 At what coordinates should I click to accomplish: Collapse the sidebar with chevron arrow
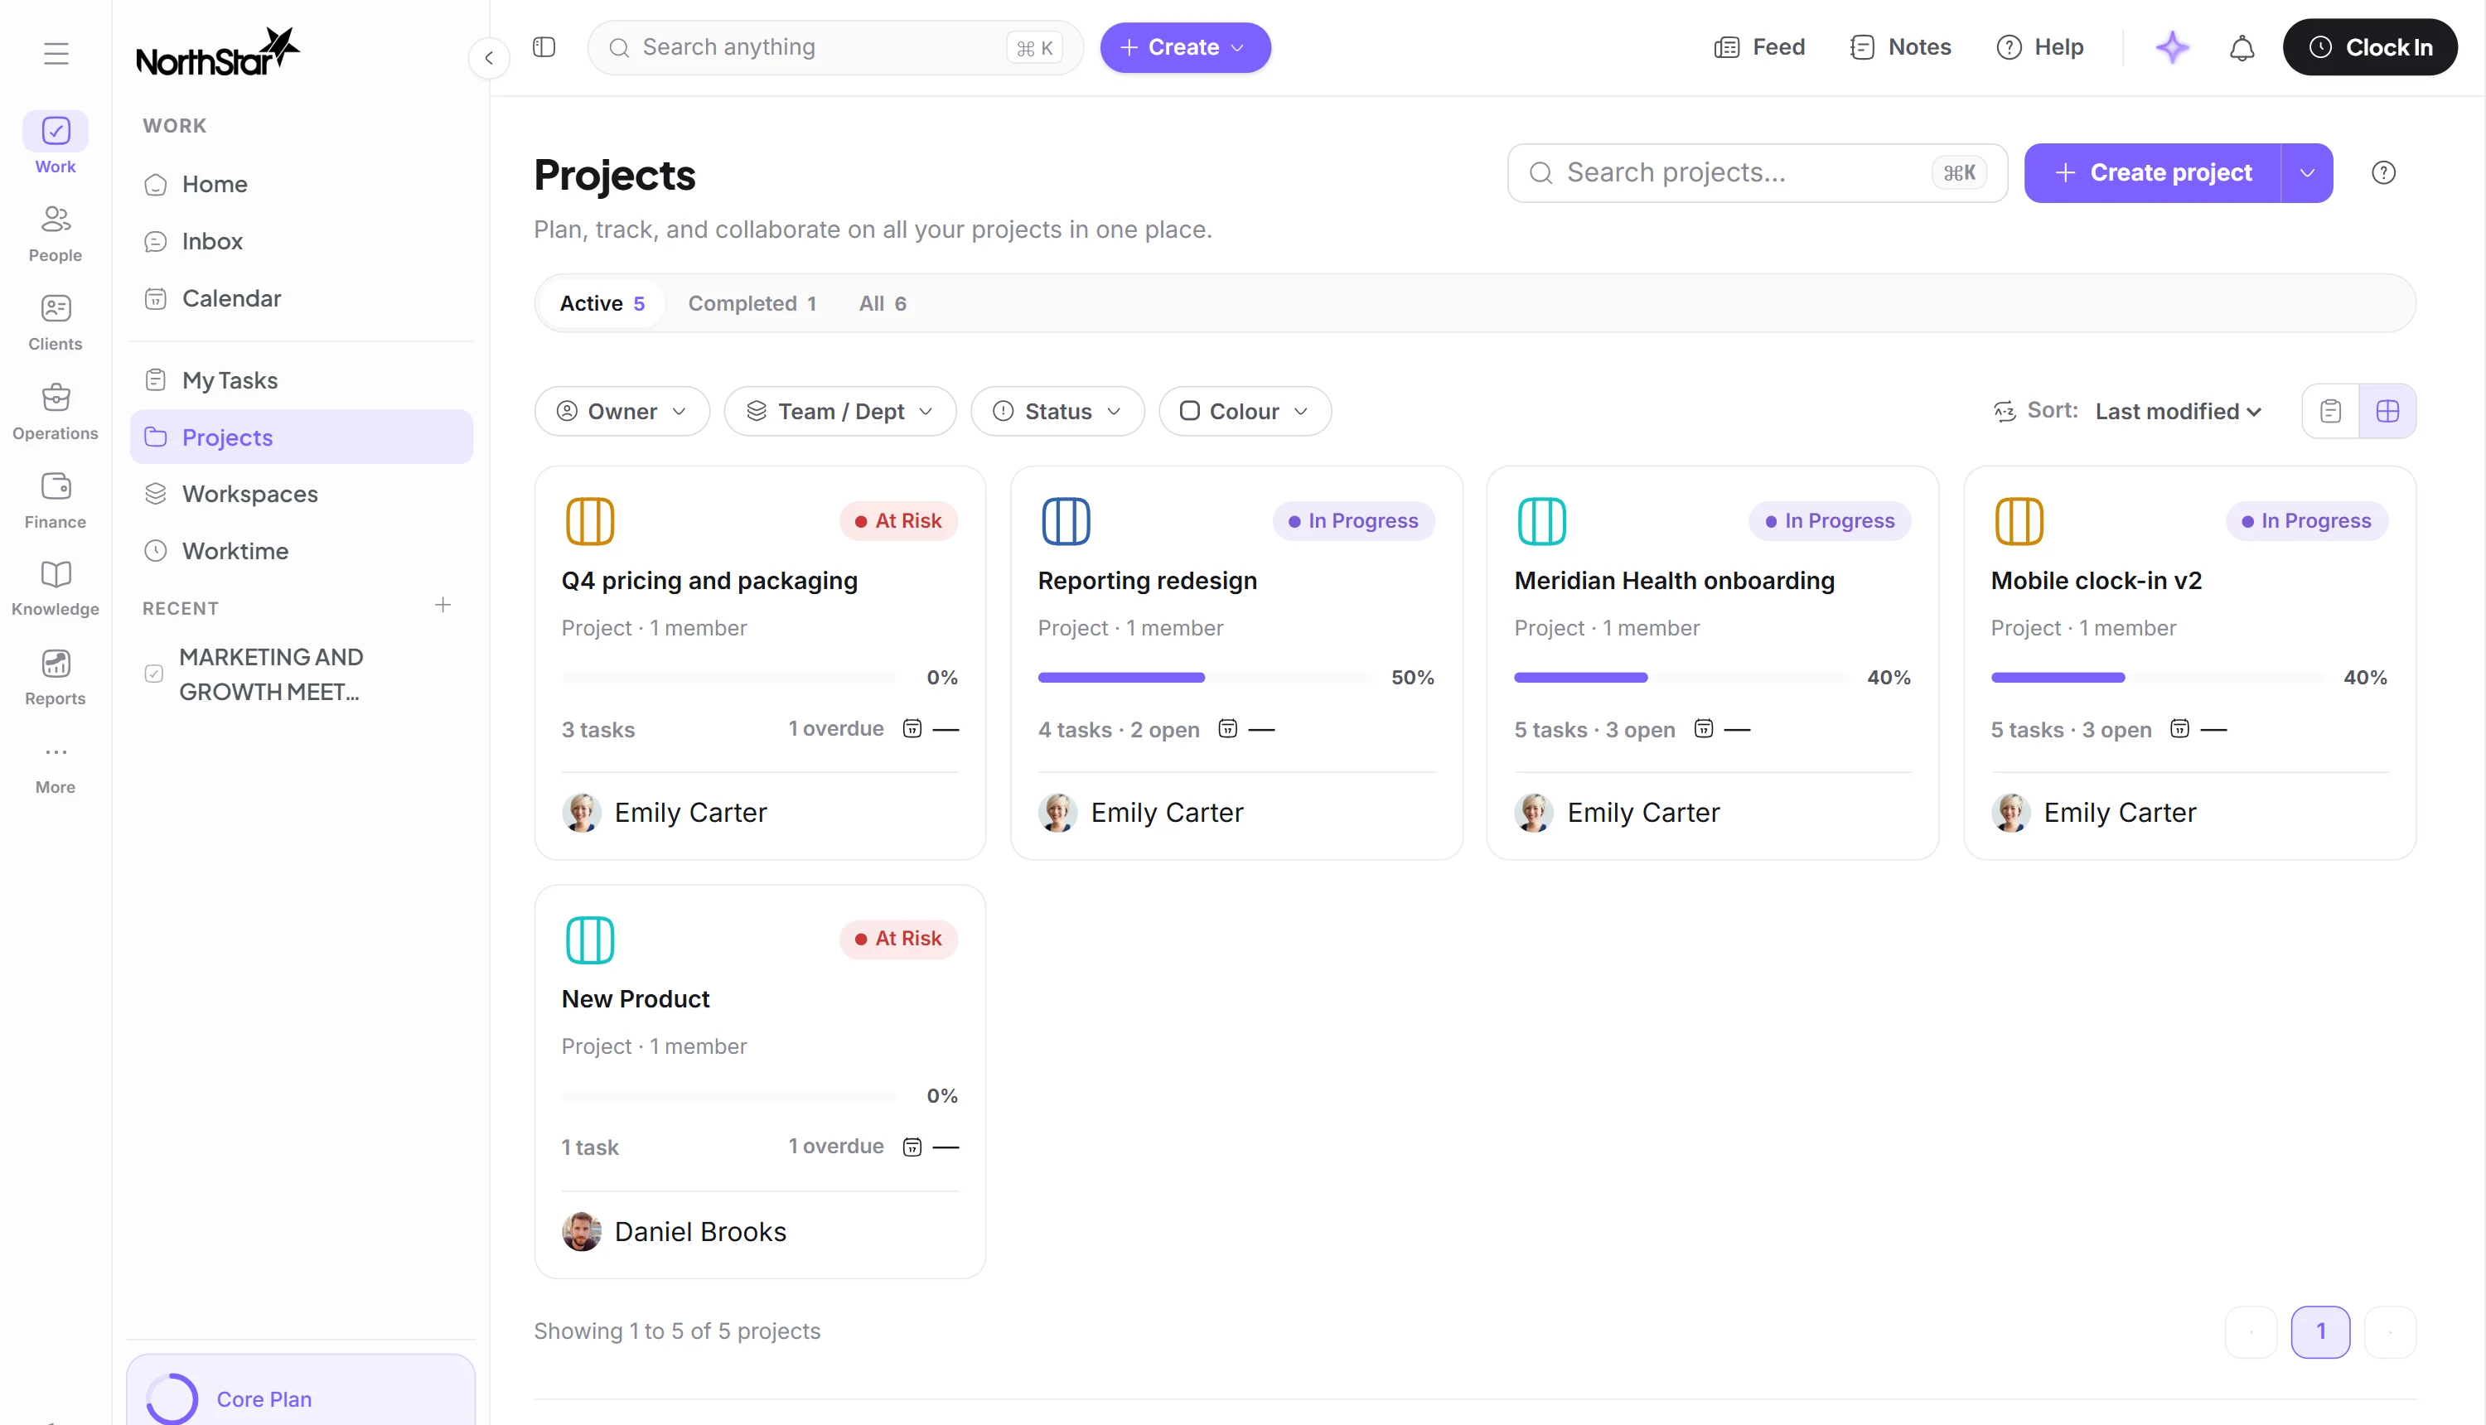488,58
